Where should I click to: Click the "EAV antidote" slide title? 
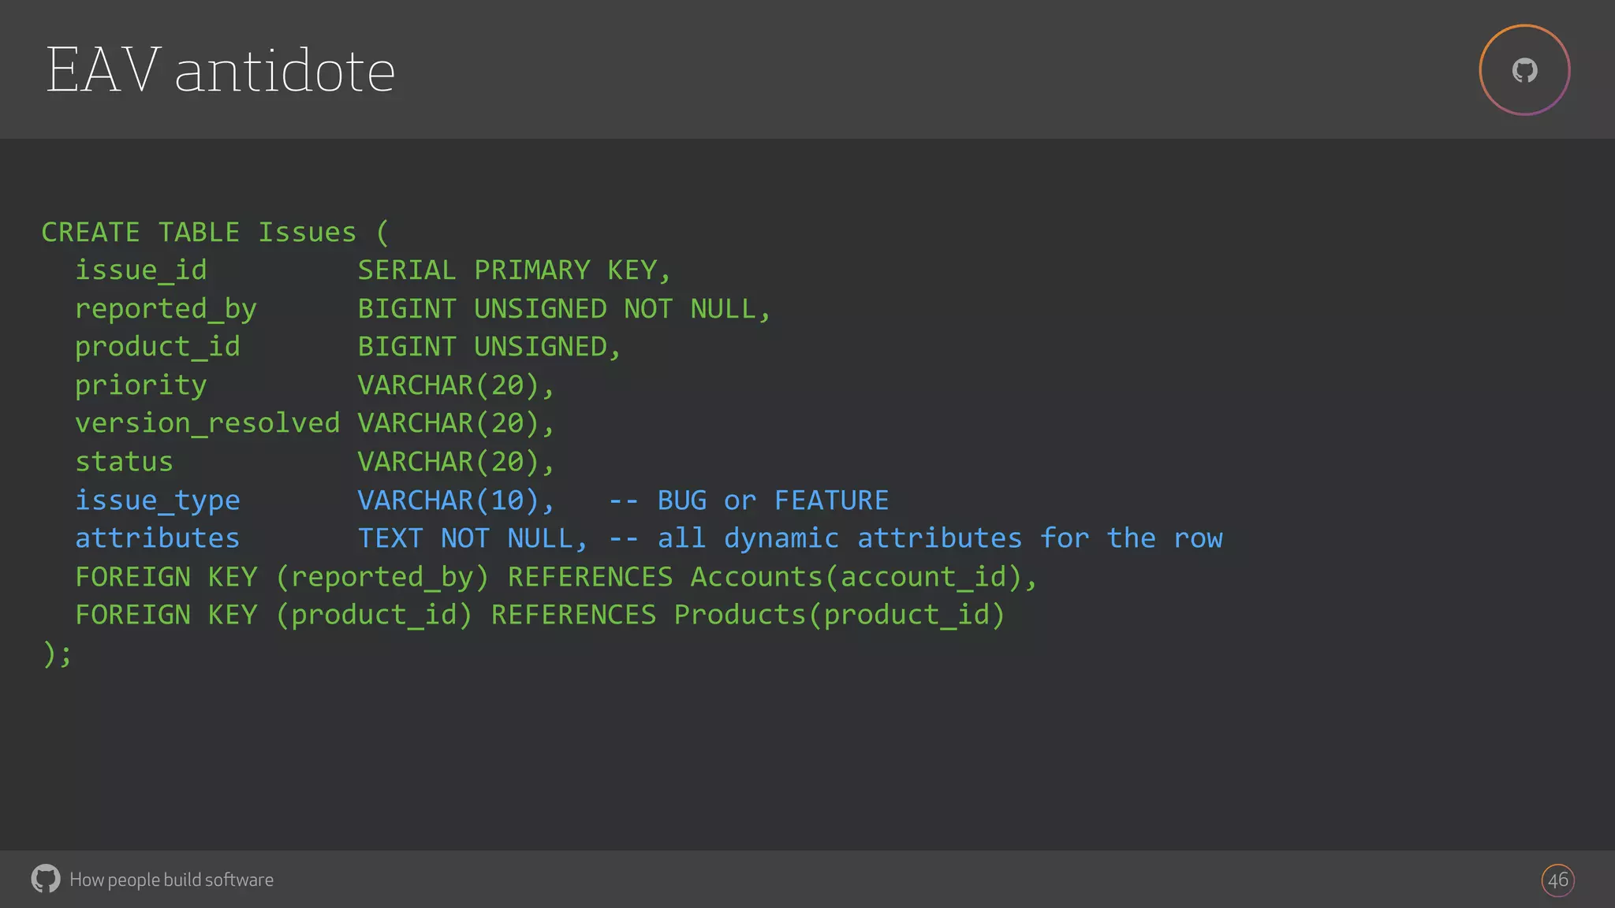221,70
